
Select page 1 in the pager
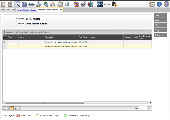click(x=12, y=108)
